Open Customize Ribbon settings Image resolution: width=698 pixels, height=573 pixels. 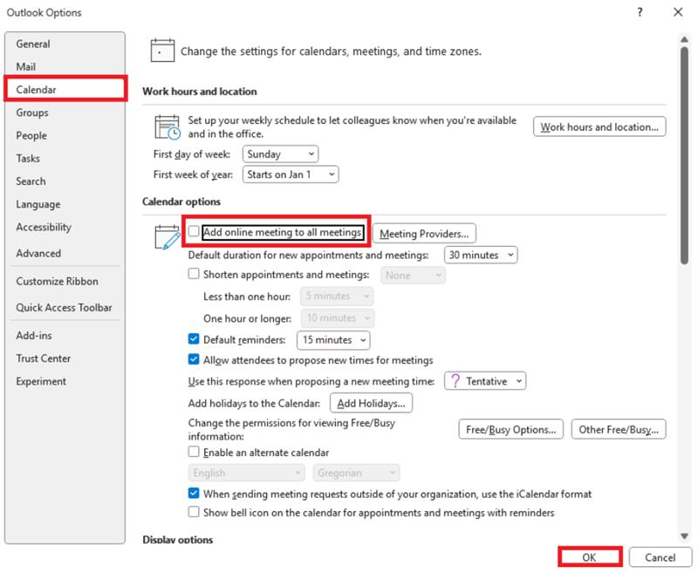(x=65, y=281)
